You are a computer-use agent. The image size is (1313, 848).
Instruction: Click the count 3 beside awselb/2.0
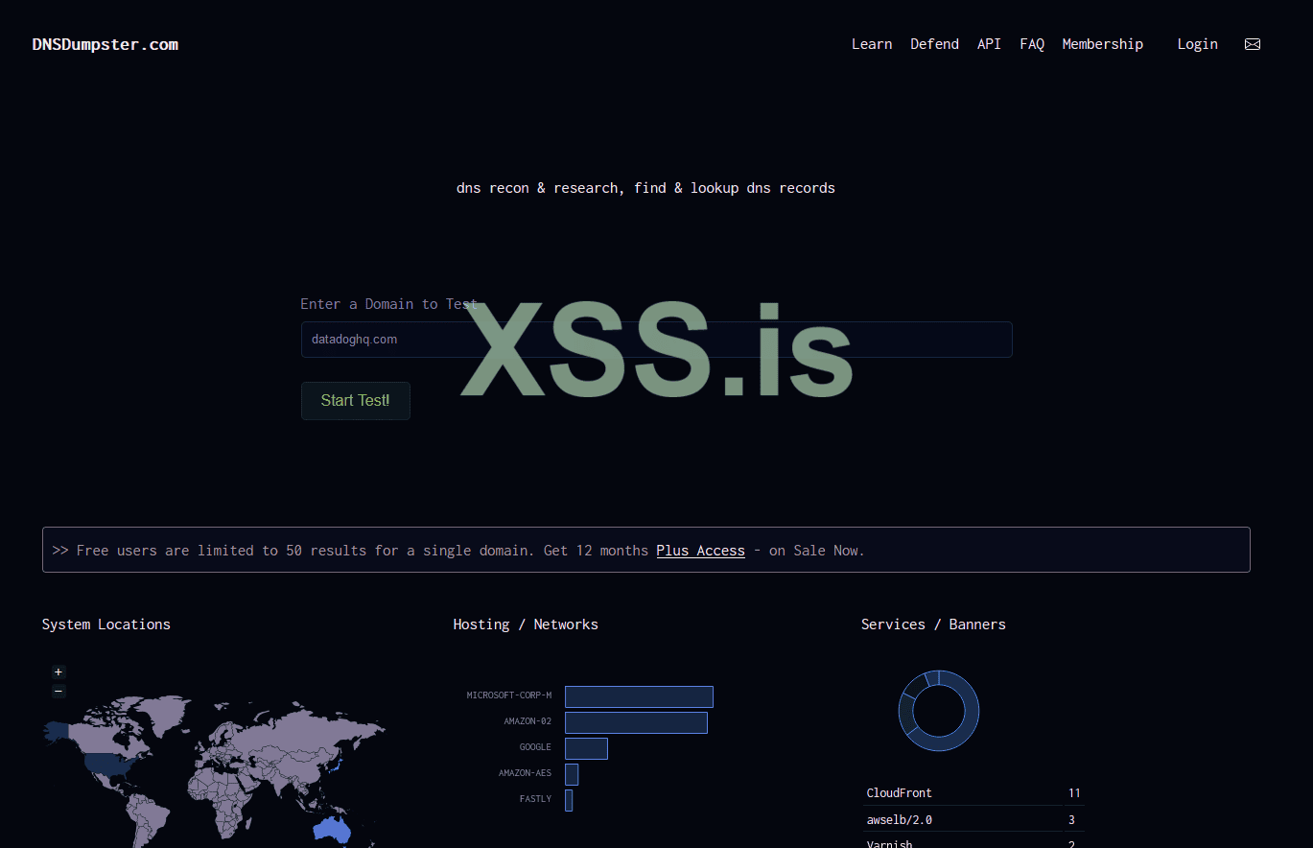point(1071,820)
